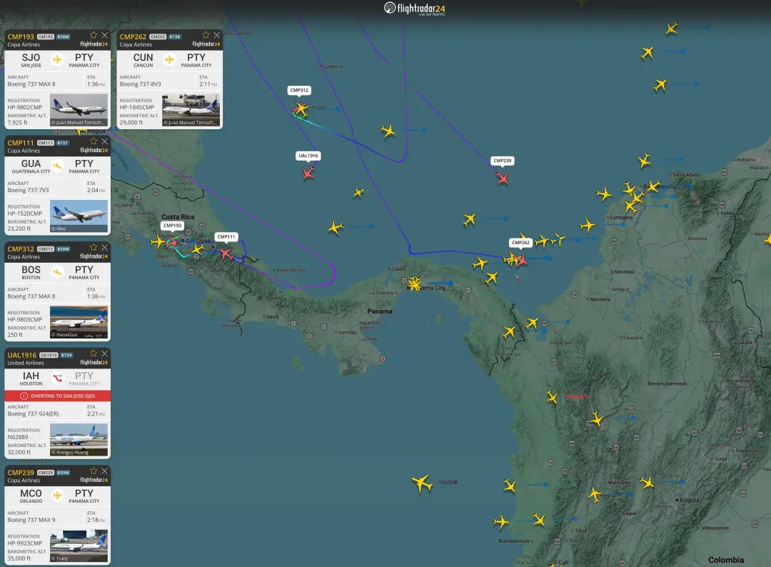Select the red plane beneath CMP193 map label
Screen dimensions: 771x567
(x=172, y=242)
